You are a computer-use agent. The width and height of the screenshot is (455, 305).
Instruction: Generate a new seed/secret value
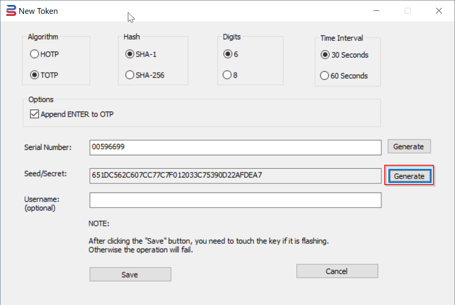(409, 176)
